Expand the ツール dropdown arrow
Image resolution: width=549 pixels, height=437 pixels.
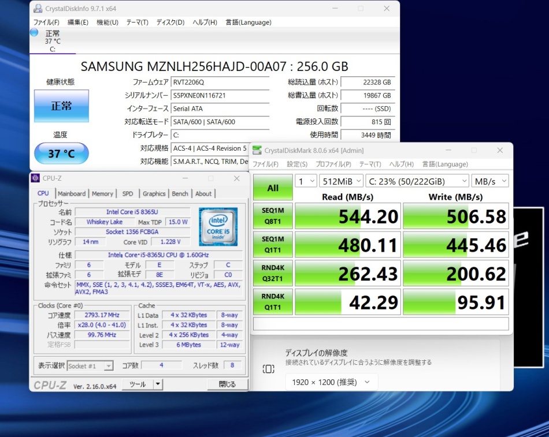pyautogui.click(x=158, y=384)
